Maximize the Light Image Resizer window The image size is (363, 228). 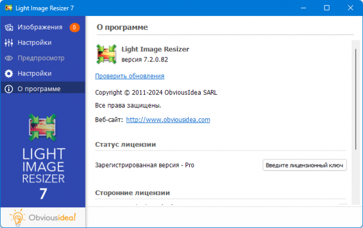tap(327, 8)
